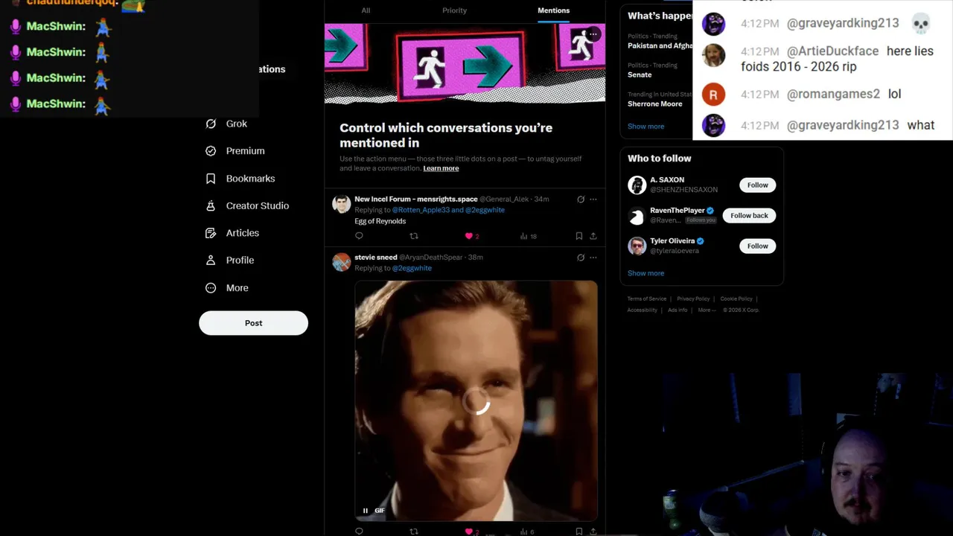The width and height of the screenshot is (953, 536).
Task: View analytics of General_Alek post showing 18
Action: point(528,236)
